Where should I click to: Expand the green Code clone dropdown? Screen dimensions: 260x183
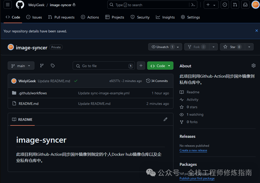click(x=160, y=66)
